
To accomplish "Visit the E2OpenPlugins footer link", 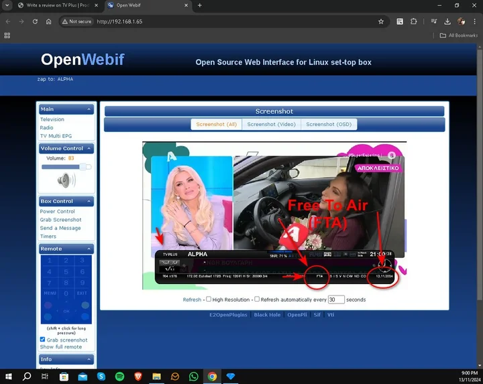I will pos(228,315).
